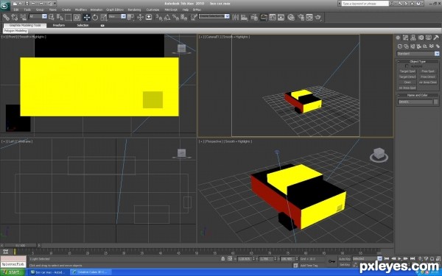Open the Polygon Modeling panel
Screen dimensions: 442x276
point(15,31)
